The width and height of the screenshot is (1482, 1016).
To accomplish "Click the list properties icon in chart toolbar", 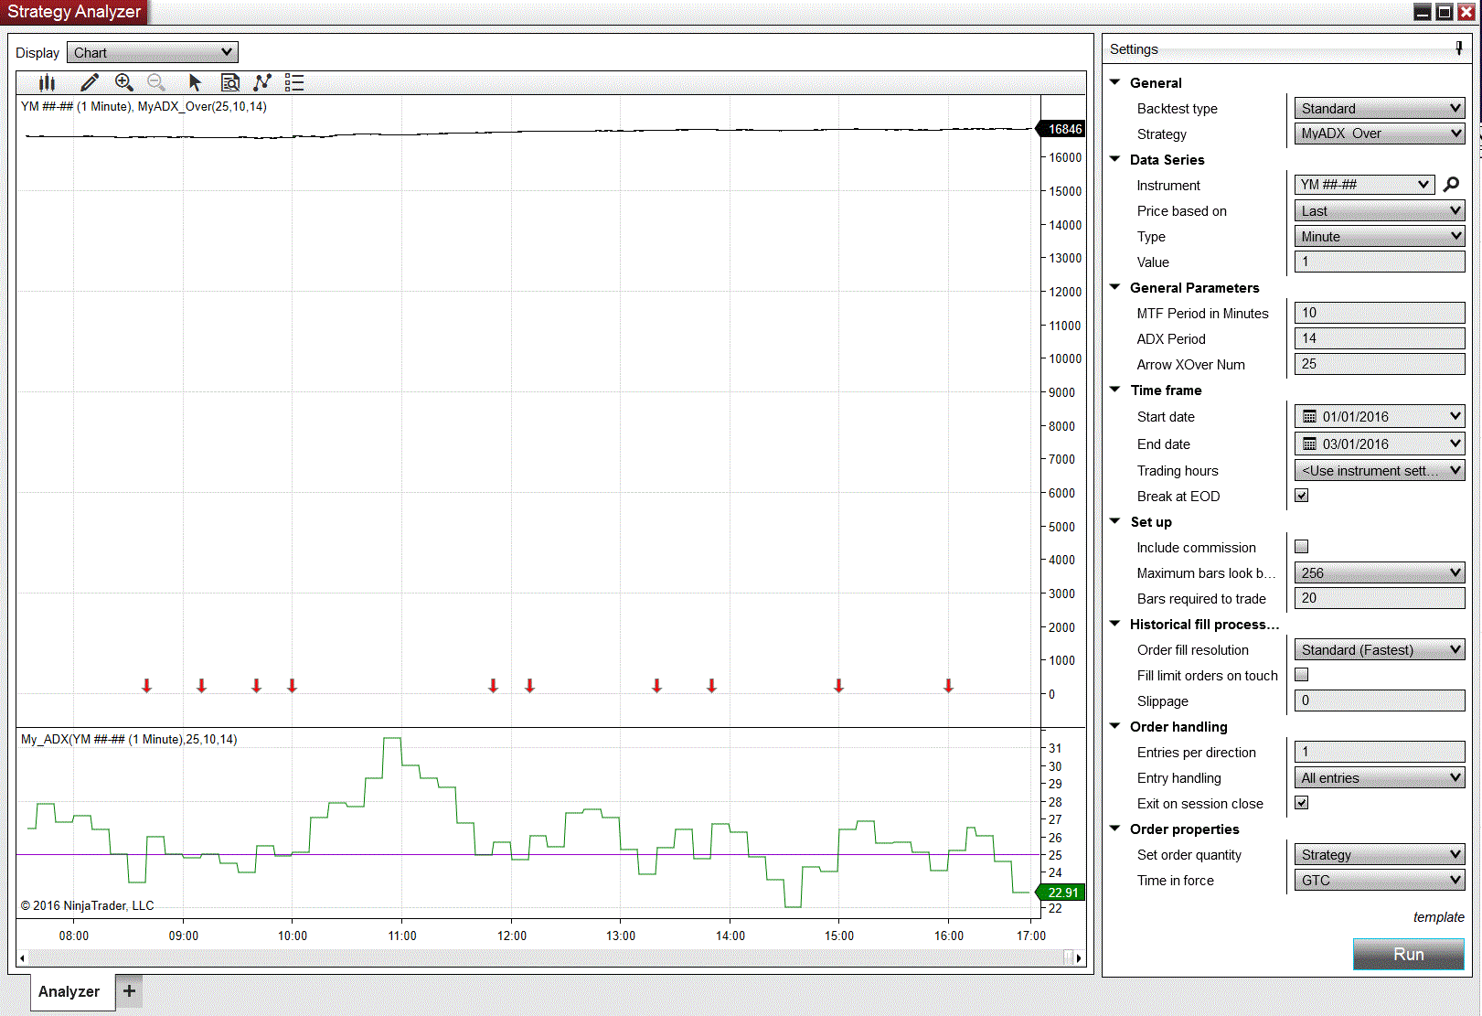I will click(294, 83).
